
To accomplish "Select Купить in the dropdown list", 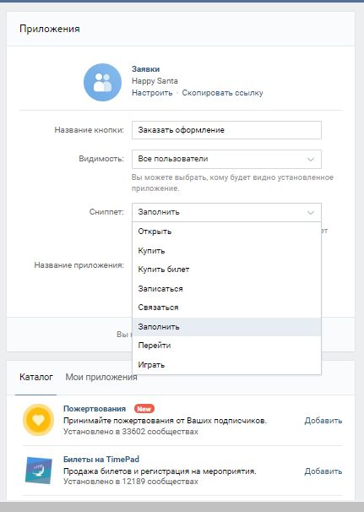I will (226, 251).
